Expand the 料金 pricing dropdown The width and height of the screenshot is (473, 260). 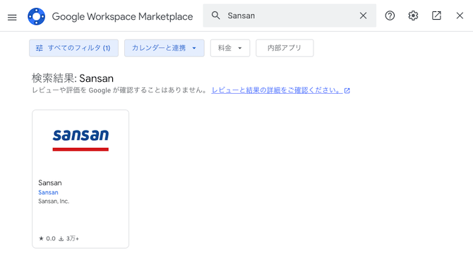230,48
